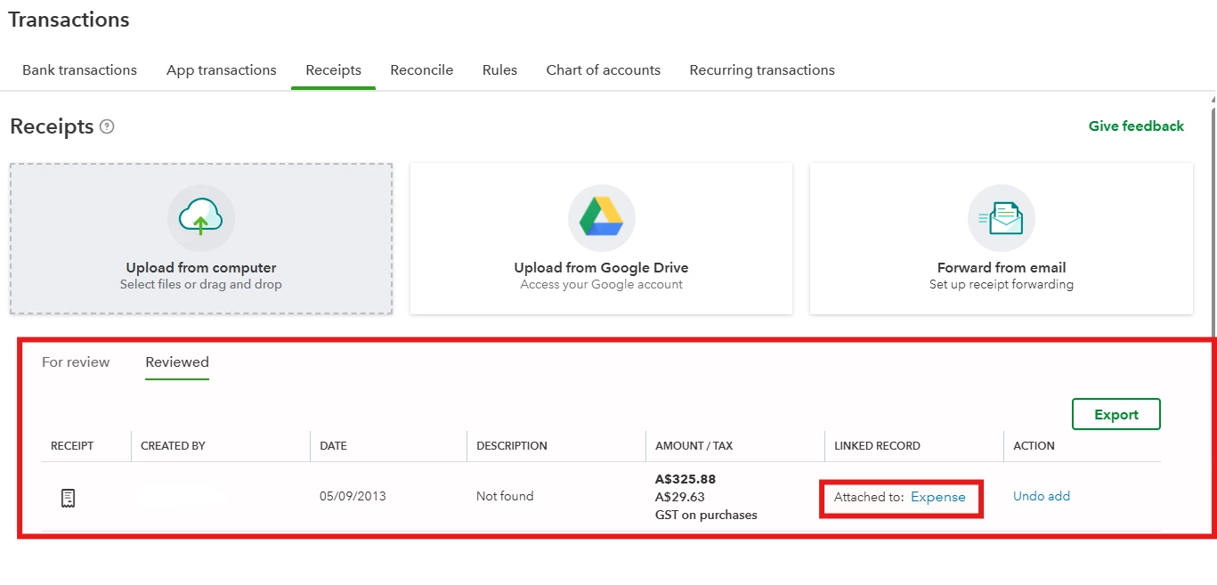Open Receipts help question mark icon

coord(107,126)
